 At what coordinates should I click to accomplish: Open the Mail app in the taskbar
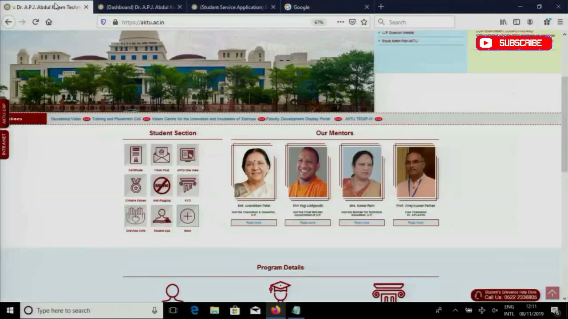coord(255,310)
